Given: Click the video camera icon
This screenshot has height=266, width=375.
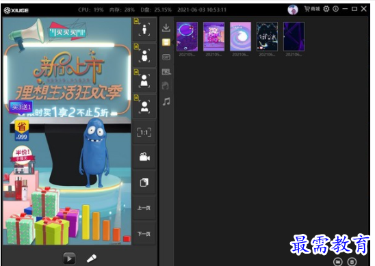Looking at the screenshot, I should (144, 157).
